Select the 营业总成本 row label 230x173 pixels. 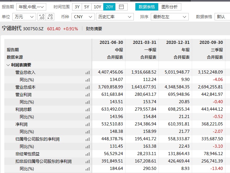25,87
